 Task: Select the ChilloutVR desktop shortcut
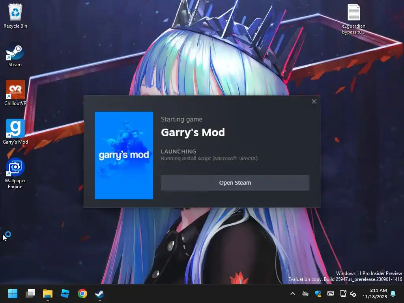pos(15,93)
